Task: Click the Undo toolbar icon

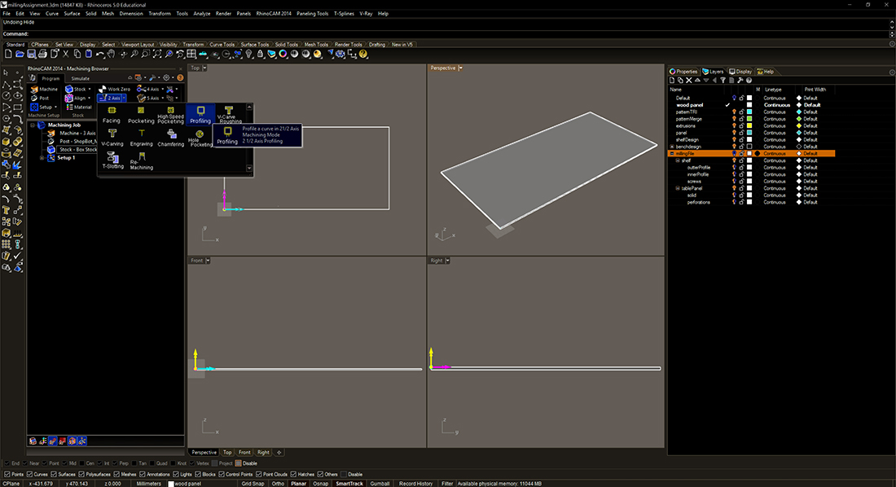Action: pos(100,55)
